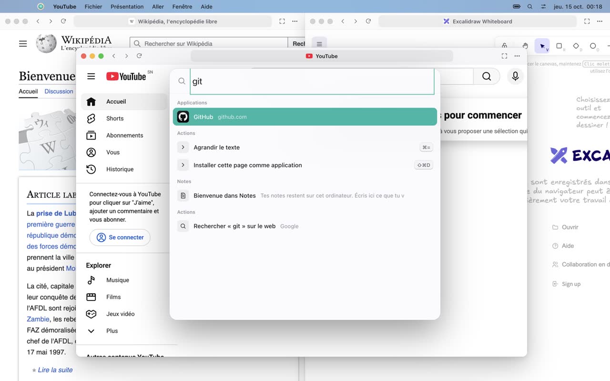Start voice search with microphone
Screen dimensions: 610x381
point(515,76)
